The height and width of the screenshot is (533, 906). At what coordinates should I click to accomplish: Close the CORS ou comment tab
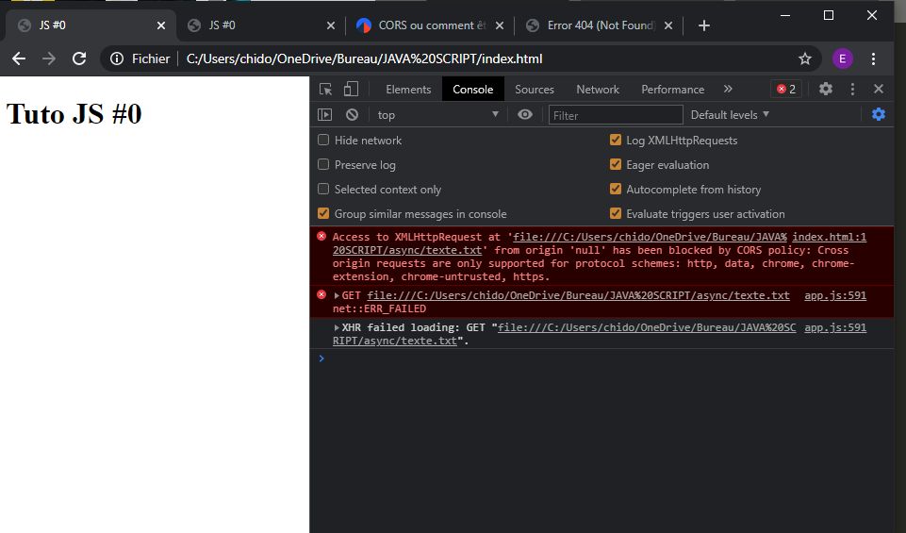500,25
